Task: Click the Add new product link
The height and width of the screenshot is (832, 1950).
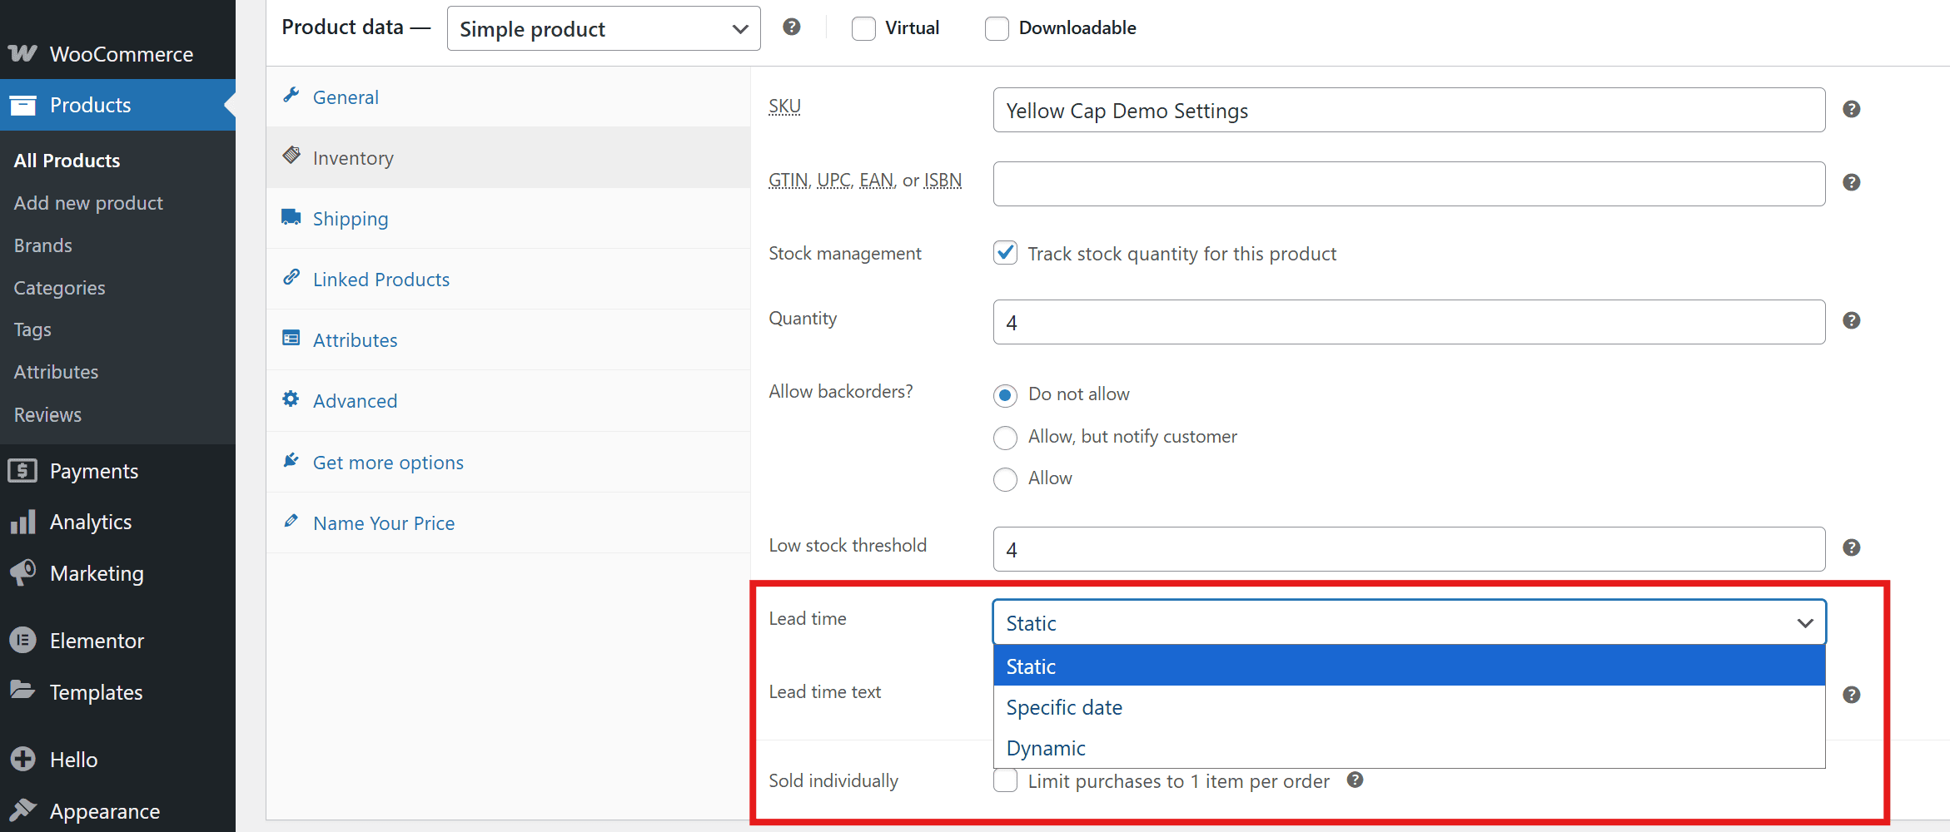Action: (x=87, y=202)
